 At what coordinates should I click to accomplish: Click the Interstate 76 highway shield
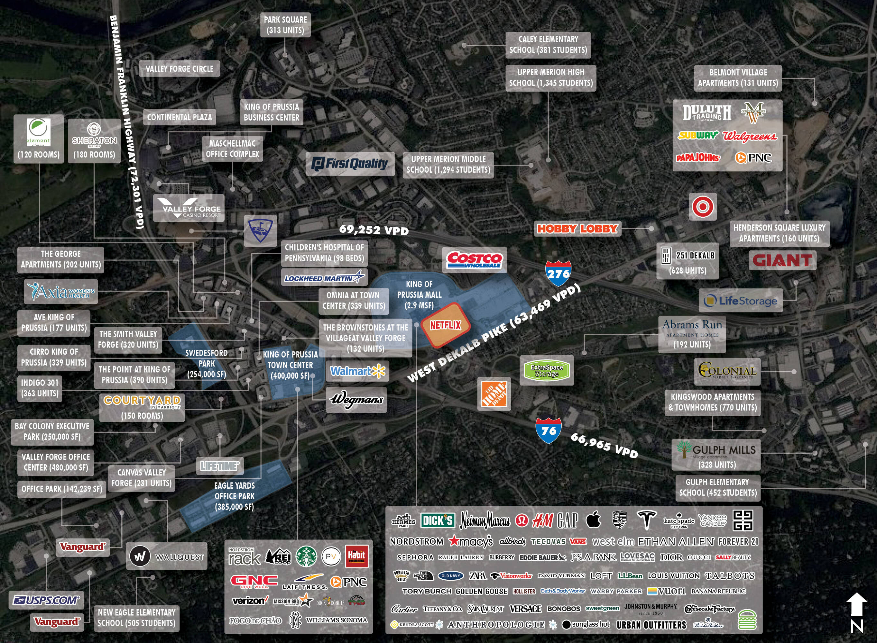pyautogui.click(x=549, y=430)
